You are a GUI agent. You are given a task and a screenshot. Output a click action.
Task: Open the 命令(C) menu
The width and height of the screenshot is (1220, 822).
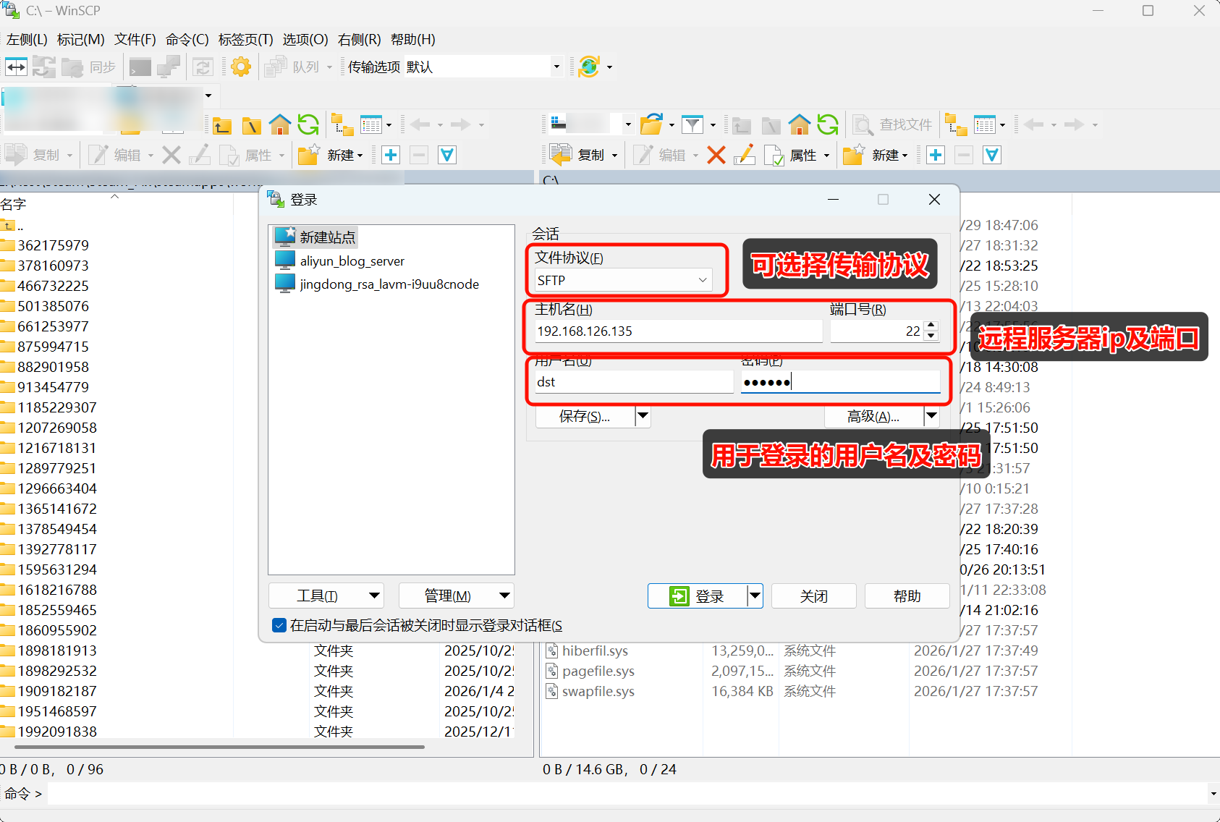pos(187,40)
